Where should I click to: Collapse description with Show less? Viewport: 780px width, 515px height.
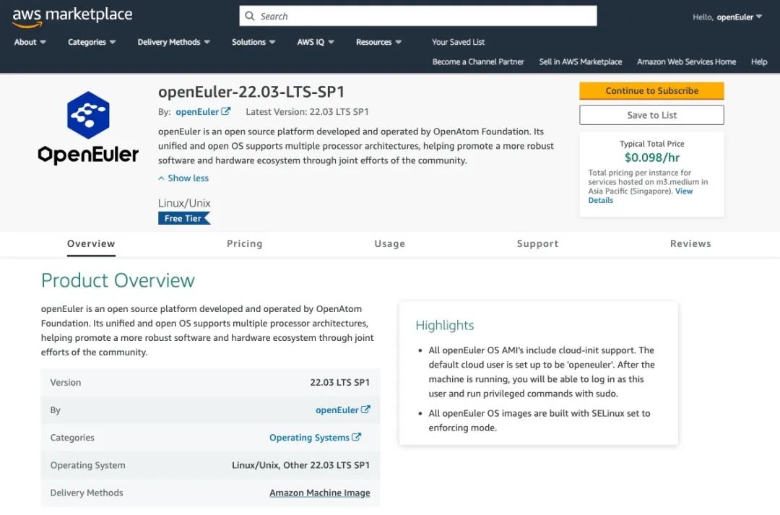tap(183, 178)
